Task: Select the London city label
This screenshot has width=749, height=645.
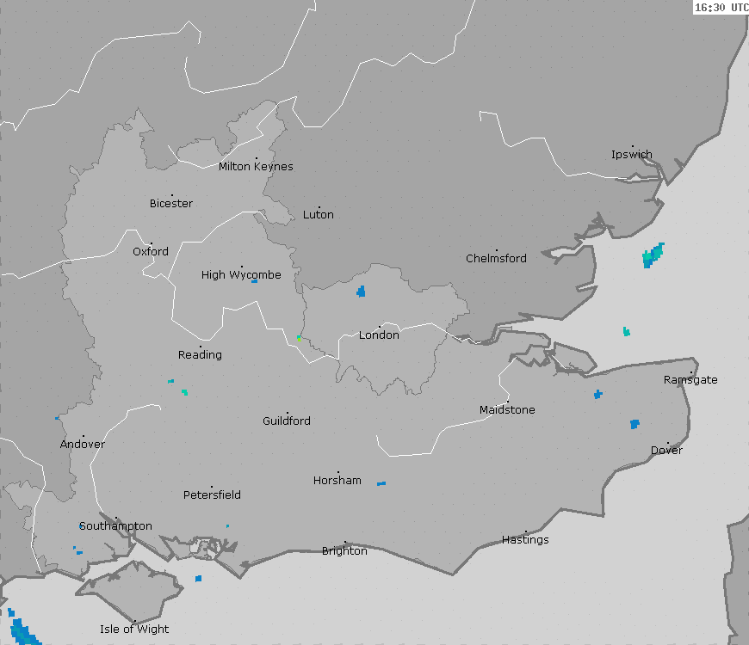Action: tap(379, 335)
